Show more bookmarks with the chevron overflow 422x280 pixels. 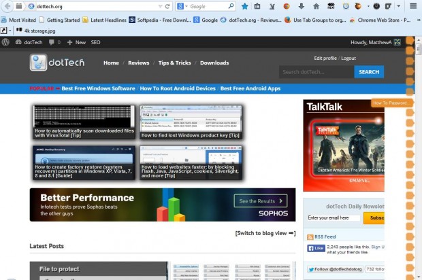pos(419,20)
